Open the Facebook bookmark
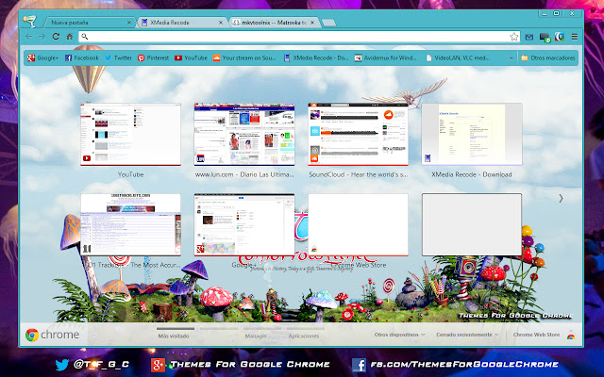The image size is (604, 377). tap(81, 57)
